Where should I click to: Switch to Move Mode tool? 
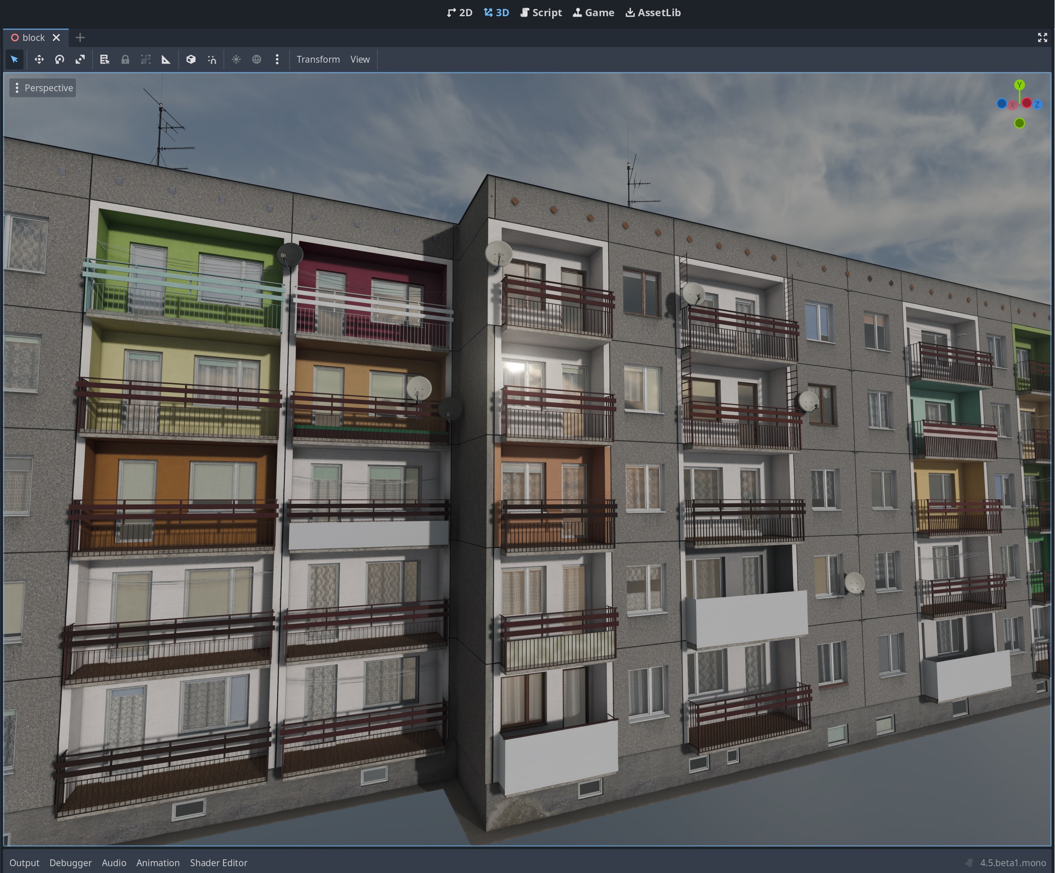[x=39, y=59]
